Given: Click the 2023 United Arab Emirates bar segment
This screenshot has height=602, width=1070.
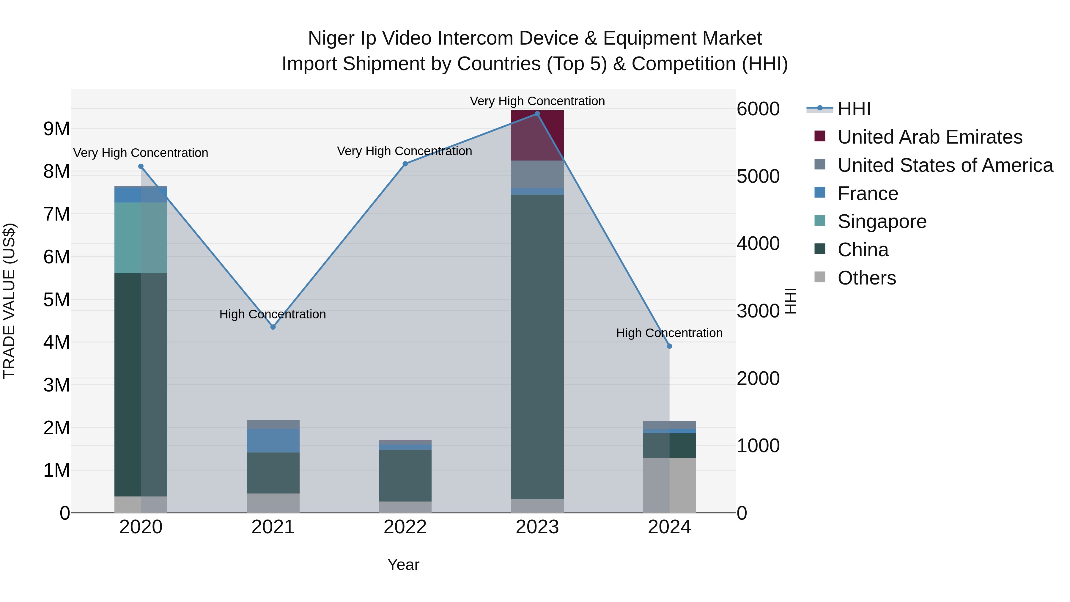Looking at the screenshot, I should (x=537, y=136).
